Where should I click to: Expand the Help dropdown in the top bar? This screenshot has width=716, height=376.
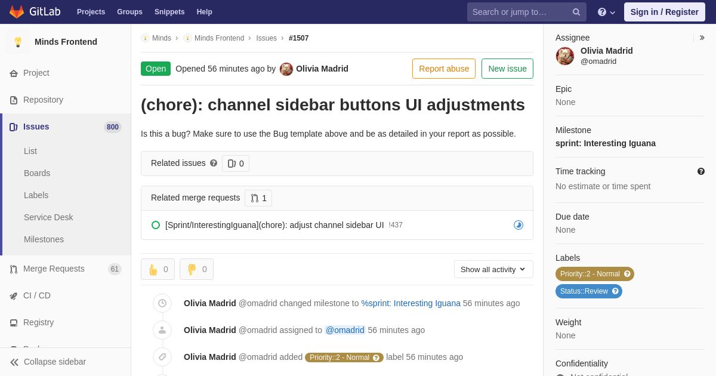pyautogui.click(x=606, y=12)
